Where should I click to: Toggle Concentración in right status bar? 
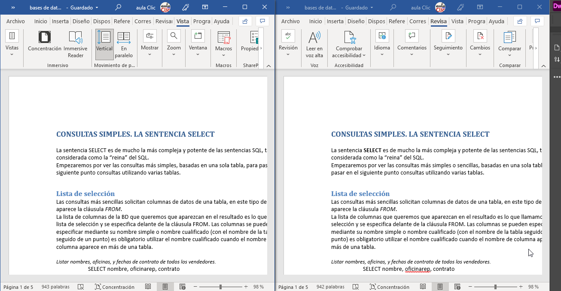tap(389, 287)
